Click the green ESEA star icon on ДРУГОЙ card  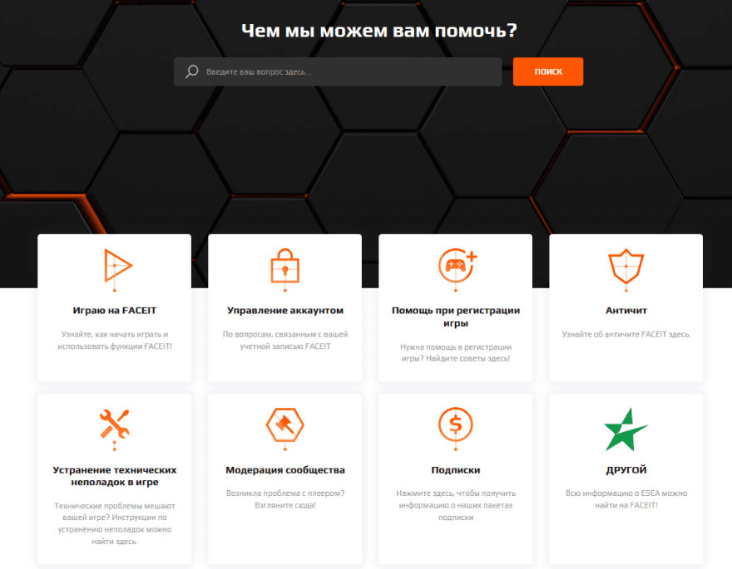click(x=626, y=426)
